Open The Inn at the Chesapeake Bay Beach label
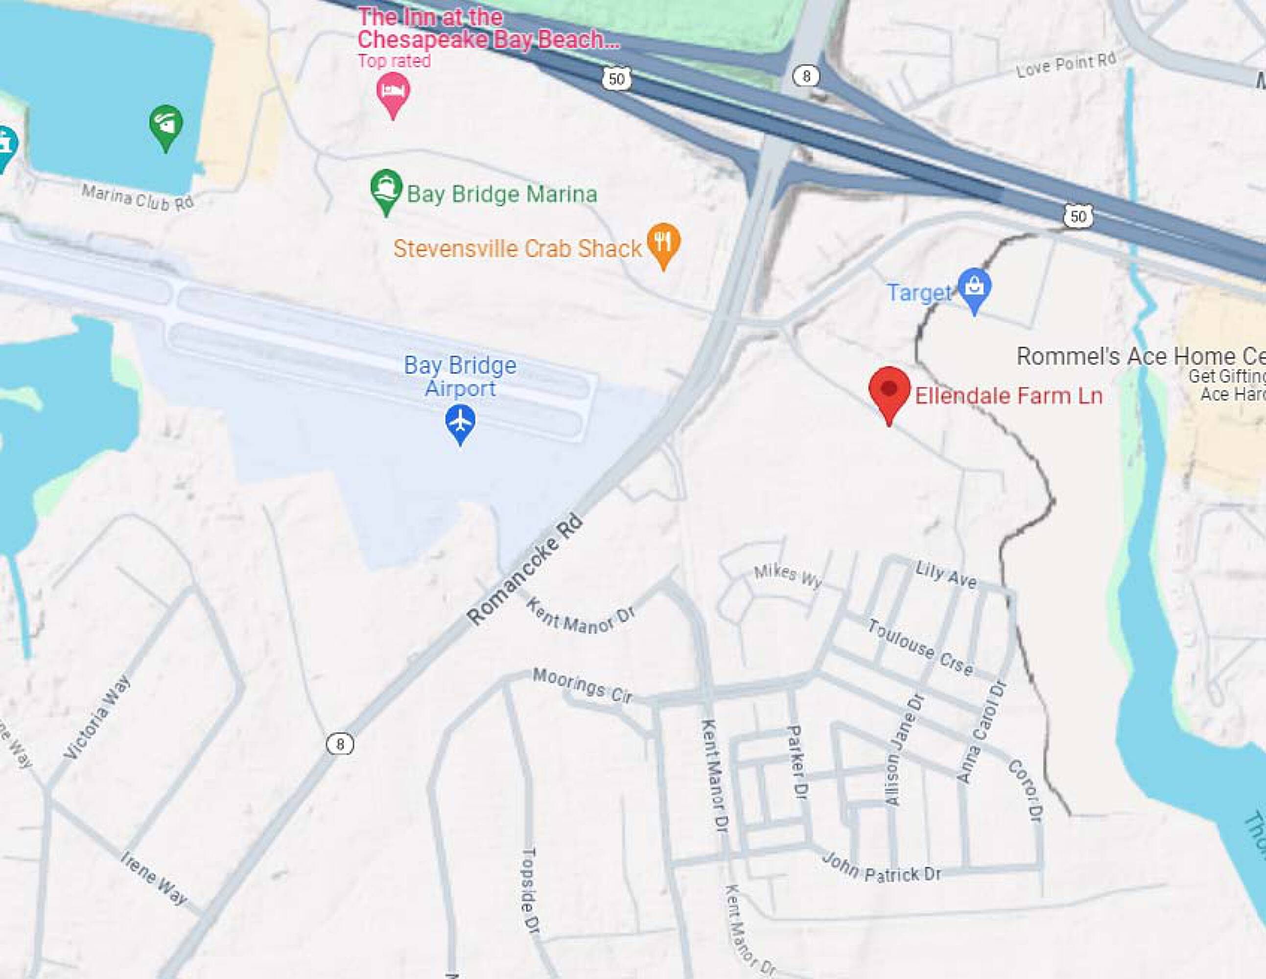This screenshot has height=979, width=1266. [488, 28]
